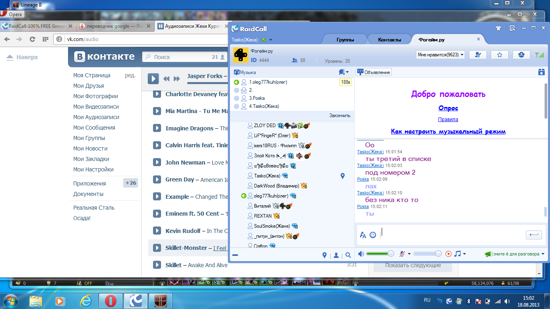Image resolution: width=550 pixels, height=309 pixels.
Task: Open Opera browser from taskbar
Action: [111, 301]
